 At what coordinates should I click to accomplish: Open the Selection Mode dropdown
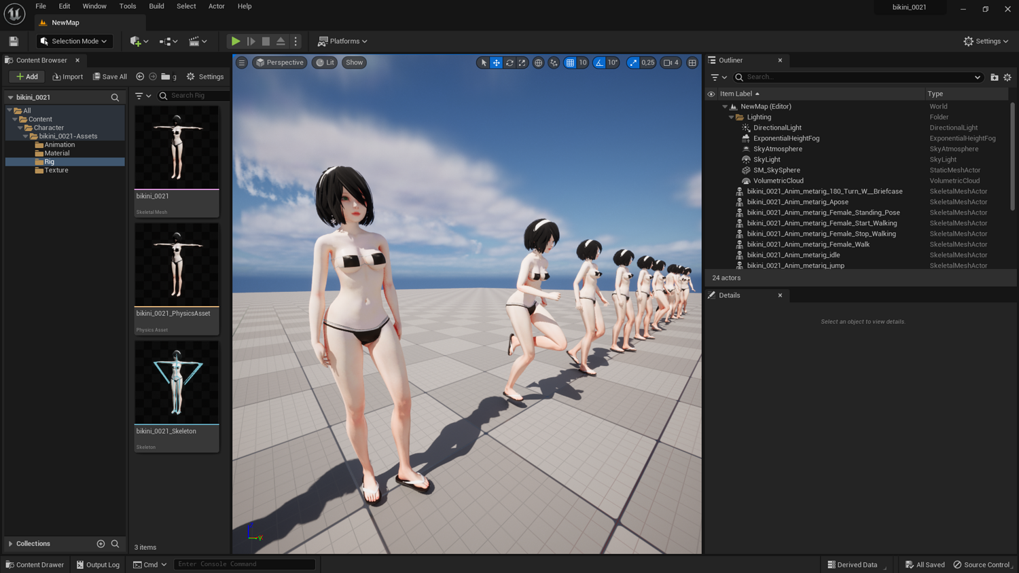click(x=74, y=41)
